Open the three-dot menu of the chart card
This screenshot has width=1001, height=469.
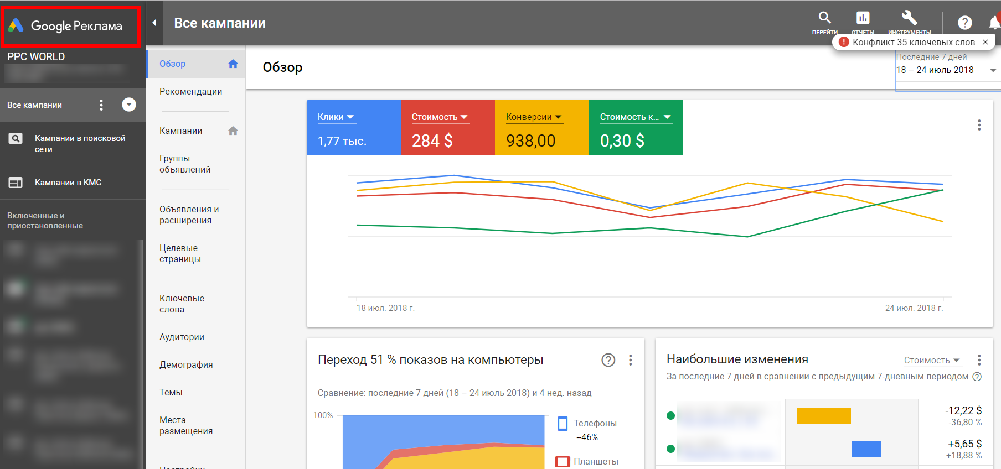pyautogui.click(x=979, y=125)
